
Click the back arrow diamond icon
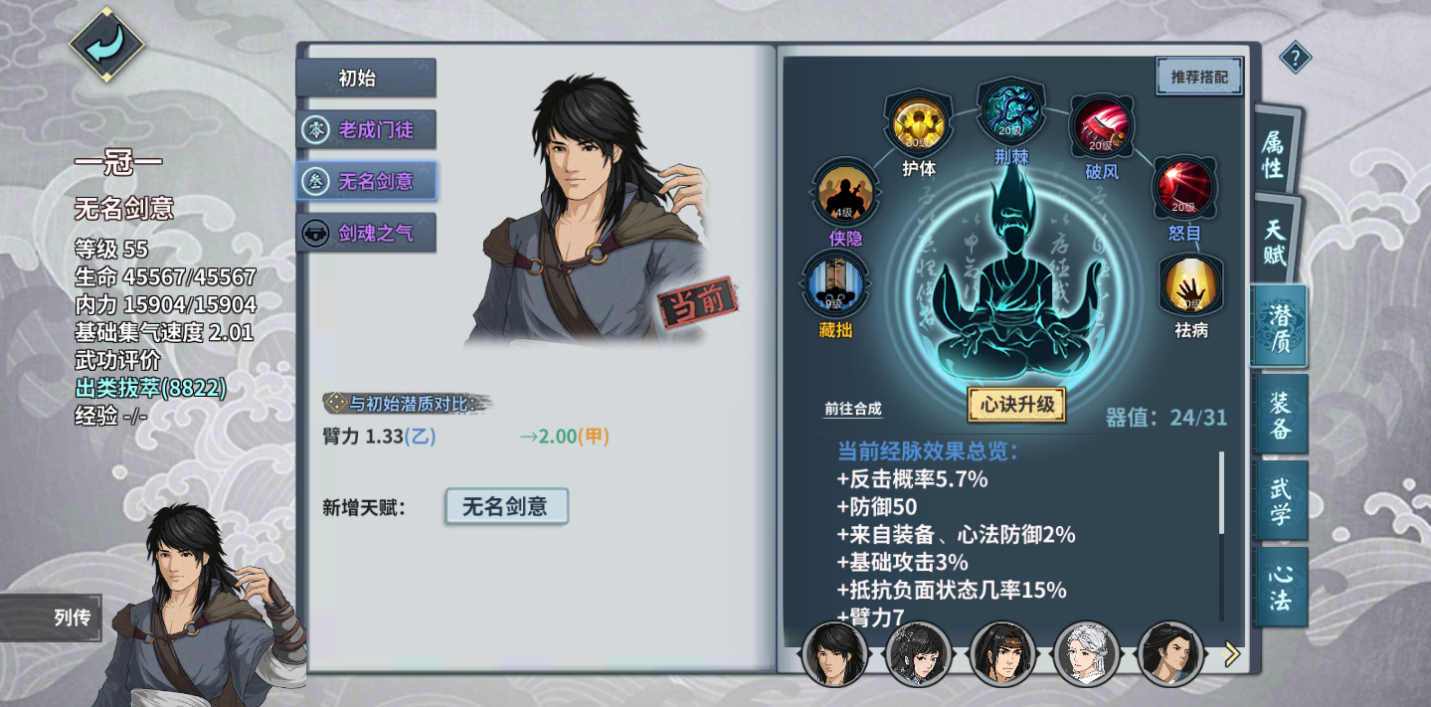(106, 45)
